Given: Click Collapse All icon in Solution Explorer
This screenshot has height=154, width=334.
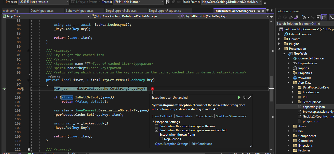Looking at the screenshot, I should 318,17.
